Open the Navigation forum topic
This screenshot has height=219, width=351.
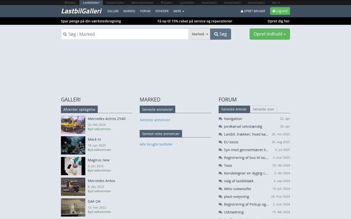tap(233, 119)
